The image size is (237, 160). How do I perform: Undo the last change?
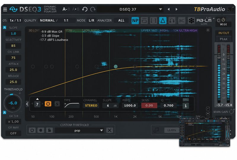(x=85, y=9)
